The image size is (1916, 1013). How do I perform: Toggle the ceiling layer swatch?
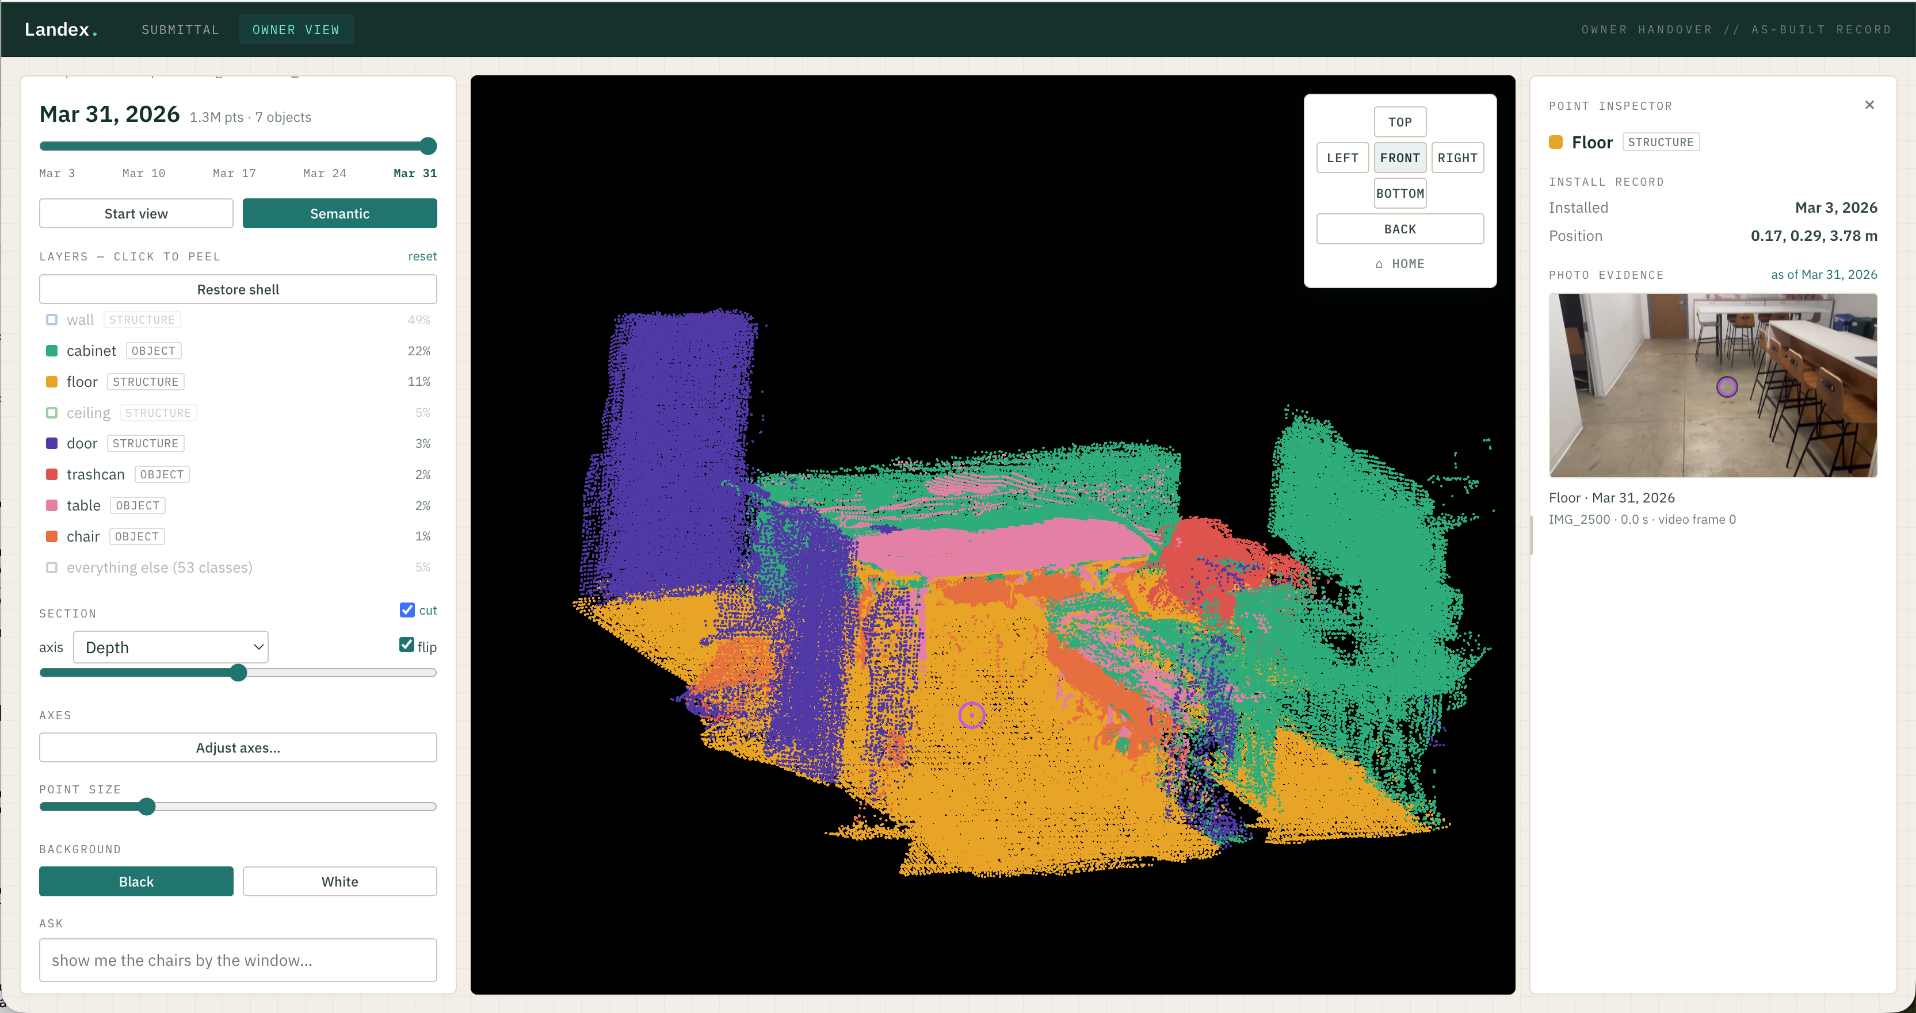[x=51, y=412]
